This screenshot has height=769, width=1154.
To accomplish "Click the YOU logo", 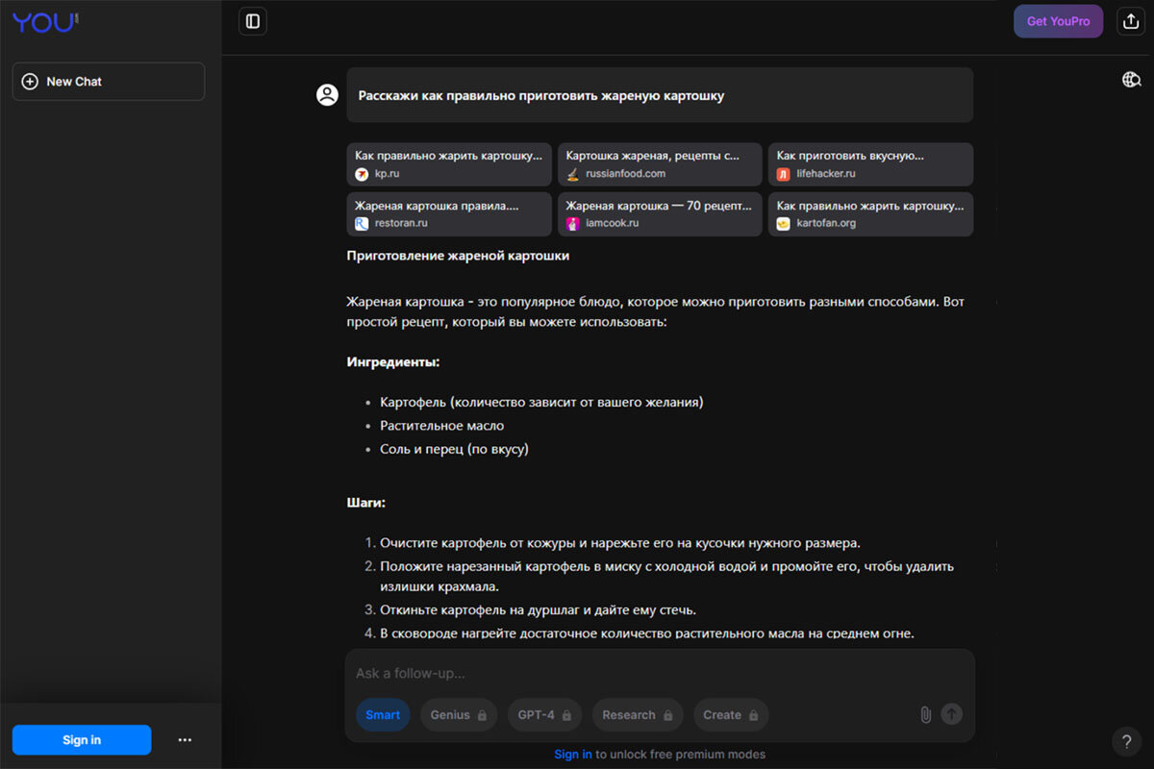I will tap(45, 21).
